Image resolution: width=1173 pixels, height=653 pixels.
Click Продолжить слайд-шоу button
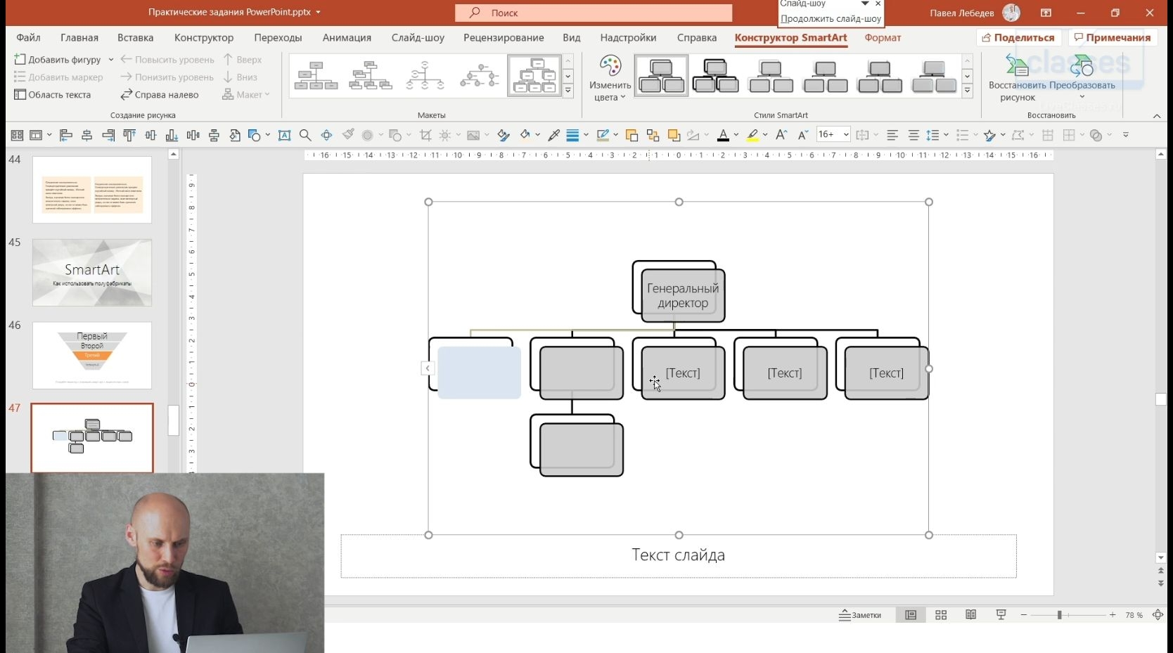tap(831, 19)
